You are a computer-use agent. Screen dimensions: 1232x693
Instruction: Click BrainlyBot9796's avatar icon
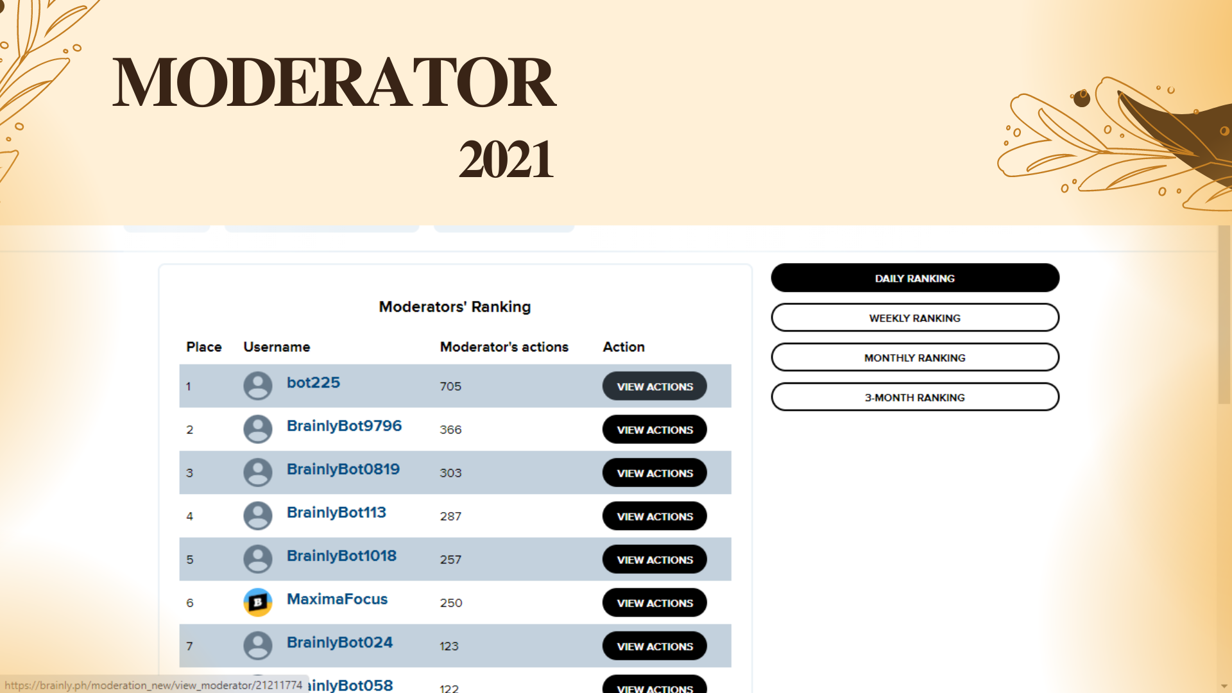(x=258, y=429)
